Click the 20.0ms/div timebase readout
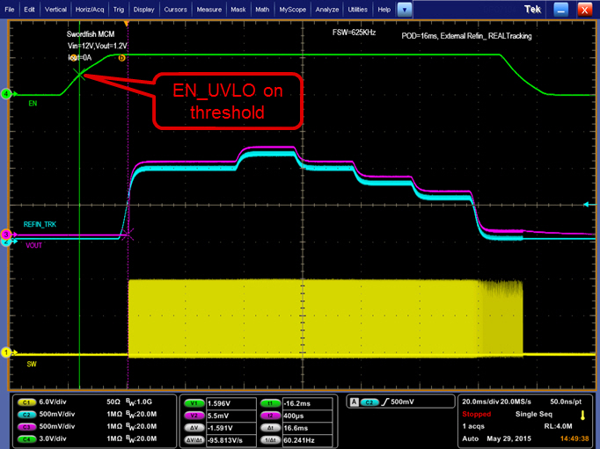The width and height of the screenshot is (600, 449). pyautogui.click(x=481, y=401)
